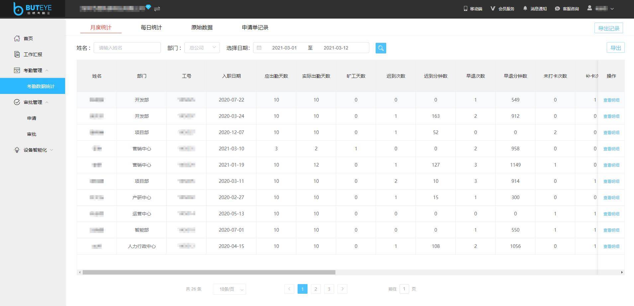Switch to the 原始数据 tab

[x=202, y=28]
